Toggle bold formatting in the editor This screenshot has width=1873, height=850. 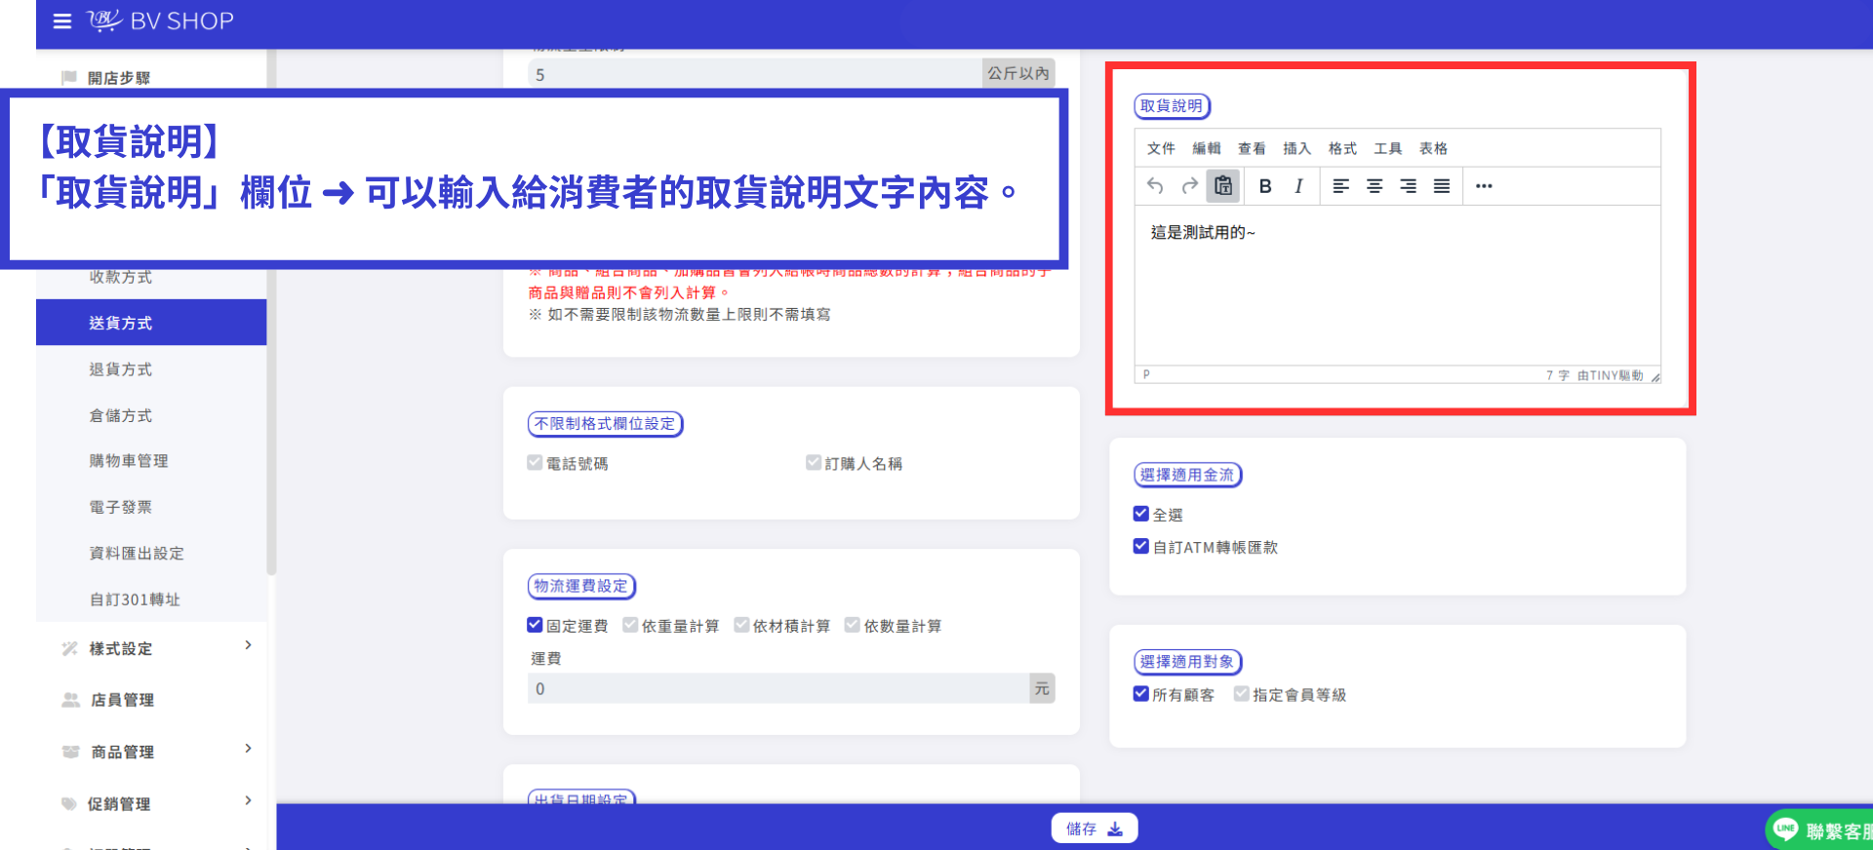1265,186
